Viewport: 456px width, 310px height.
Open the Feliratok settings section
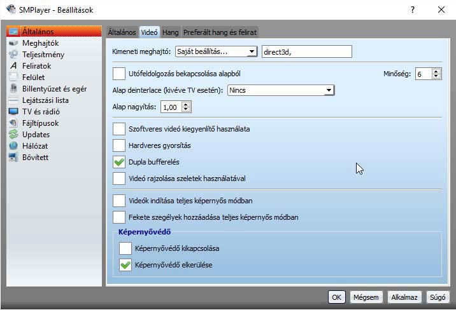point(54,66)
